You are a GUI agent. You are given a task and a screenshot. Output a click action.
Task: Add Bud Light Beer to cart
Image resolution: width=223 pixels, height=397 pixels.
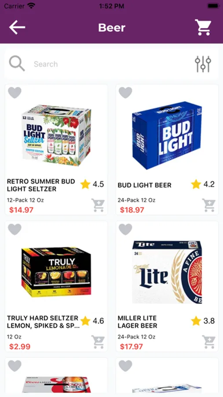pos(208,205)
